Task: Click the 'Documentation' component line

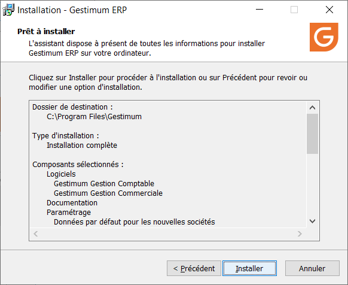Action: (72, 203)
